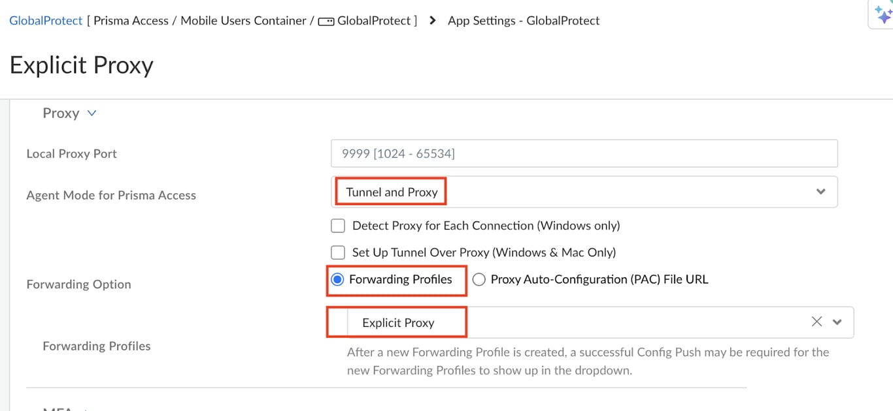This screenshot has width=893, height=411.
Task: Collapse the Proxy section chevron
Action: point(92,113)
